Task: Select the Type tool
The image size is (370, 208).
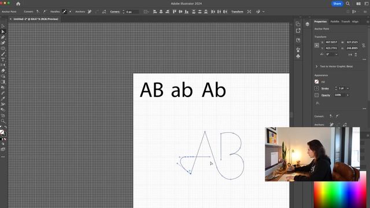Action: pos(3,60)
